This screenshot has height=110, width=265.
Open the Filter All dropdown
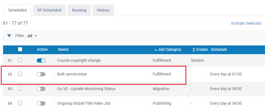pos(32,36)
